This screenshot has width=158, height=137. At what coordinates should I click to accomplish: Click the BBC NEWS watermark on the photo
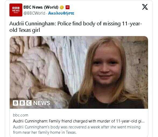[31, 103]
